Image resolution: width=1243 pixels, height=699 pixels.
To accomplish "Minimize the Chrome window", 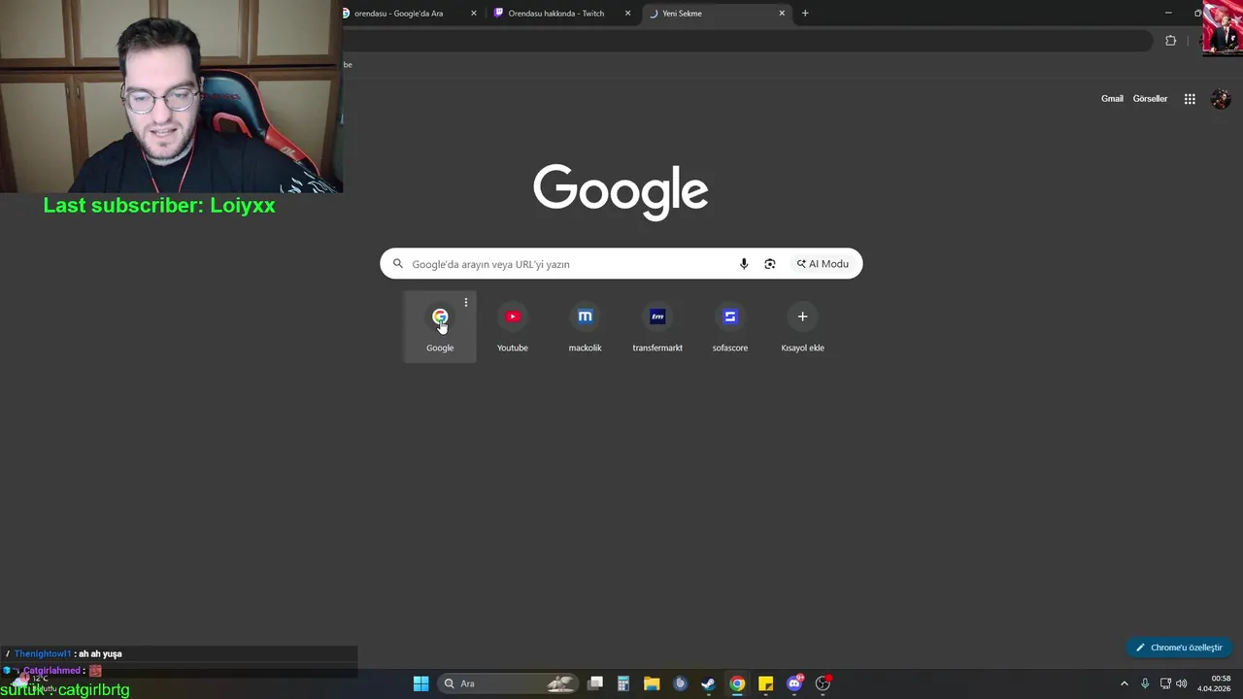I will coord(1167,14).
